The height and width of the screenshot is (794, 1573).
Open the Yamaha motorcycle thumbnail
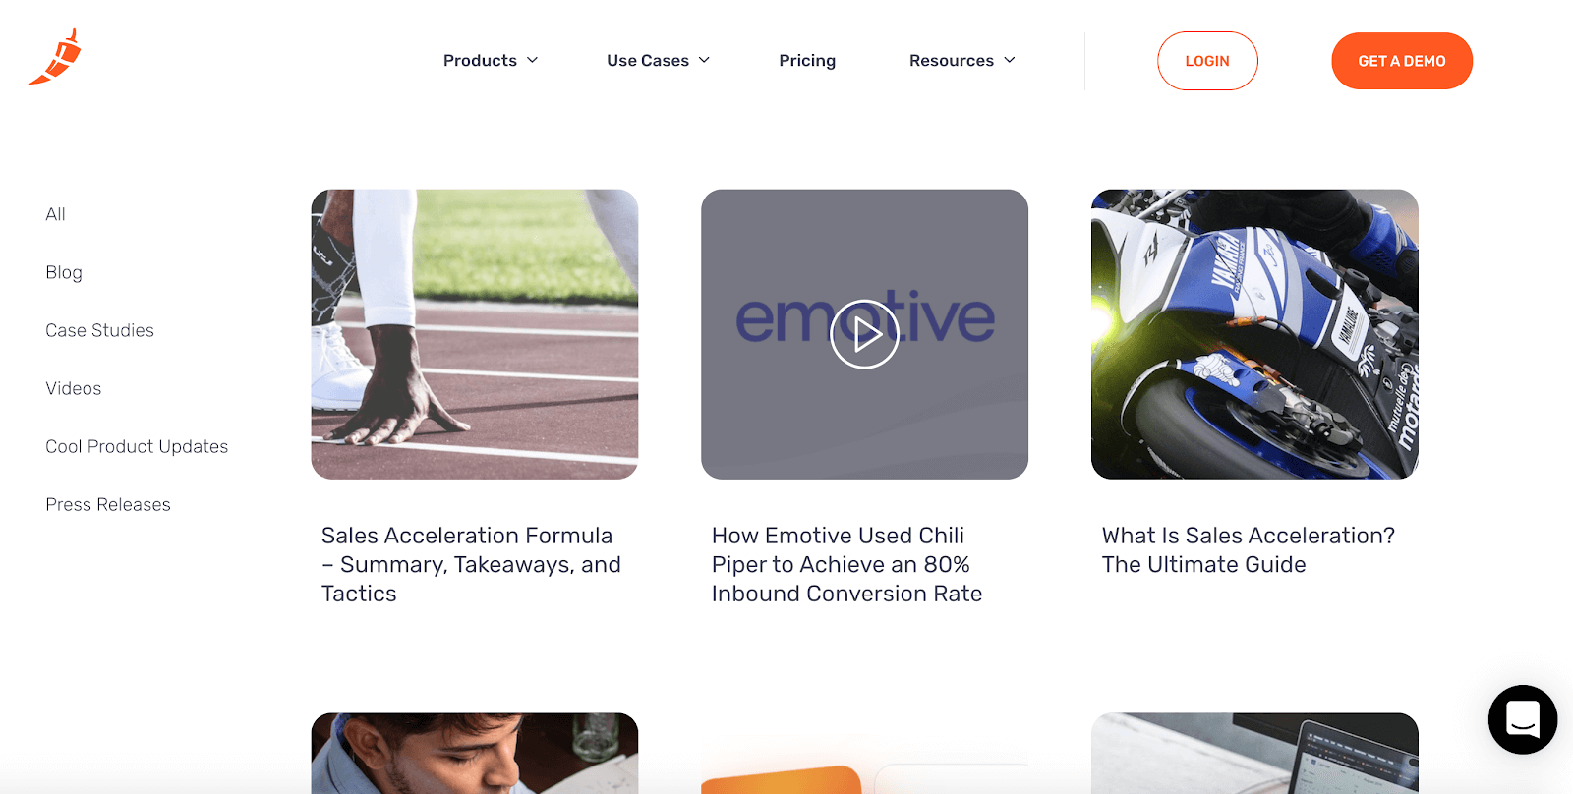pyautogui.click(x=1254, y=334)
